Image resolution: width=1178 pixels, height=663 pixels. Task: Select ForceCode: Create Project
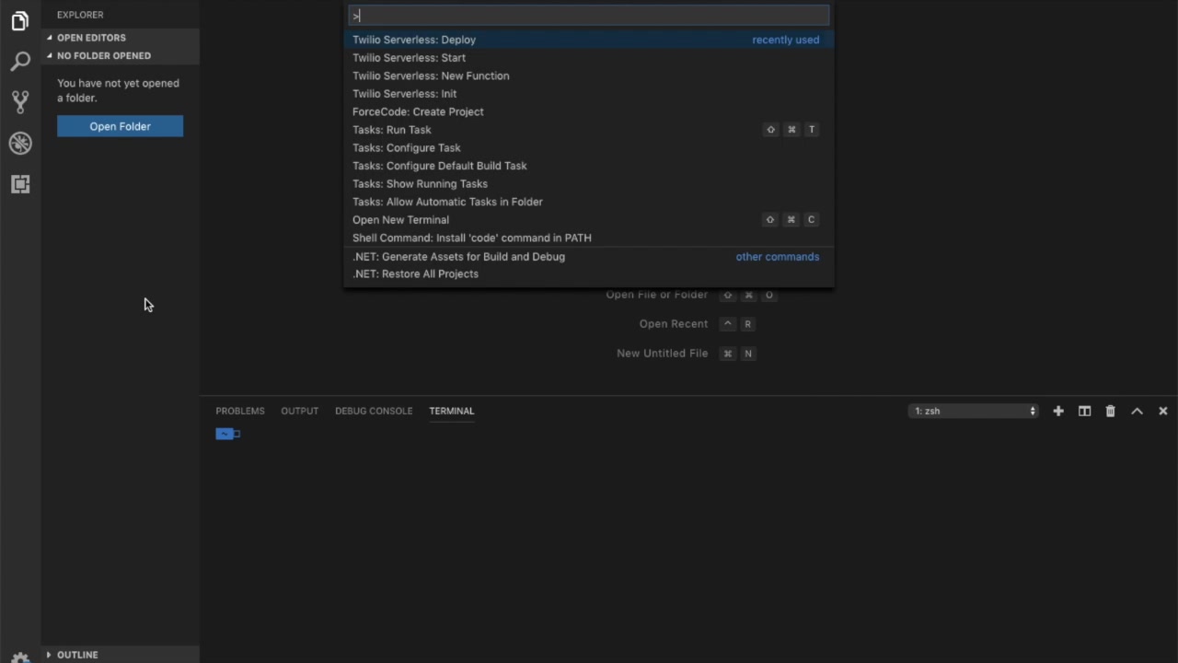pos(589,111)
